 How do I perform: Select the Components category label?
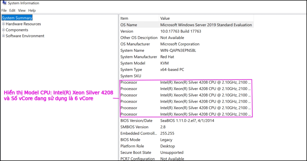pos(17,30)
